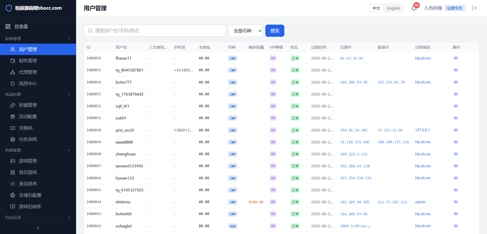Screen dimensions: 487x234
Task: Focus the 搜索用户名/手机/姓名 search field
Action: 155,31
